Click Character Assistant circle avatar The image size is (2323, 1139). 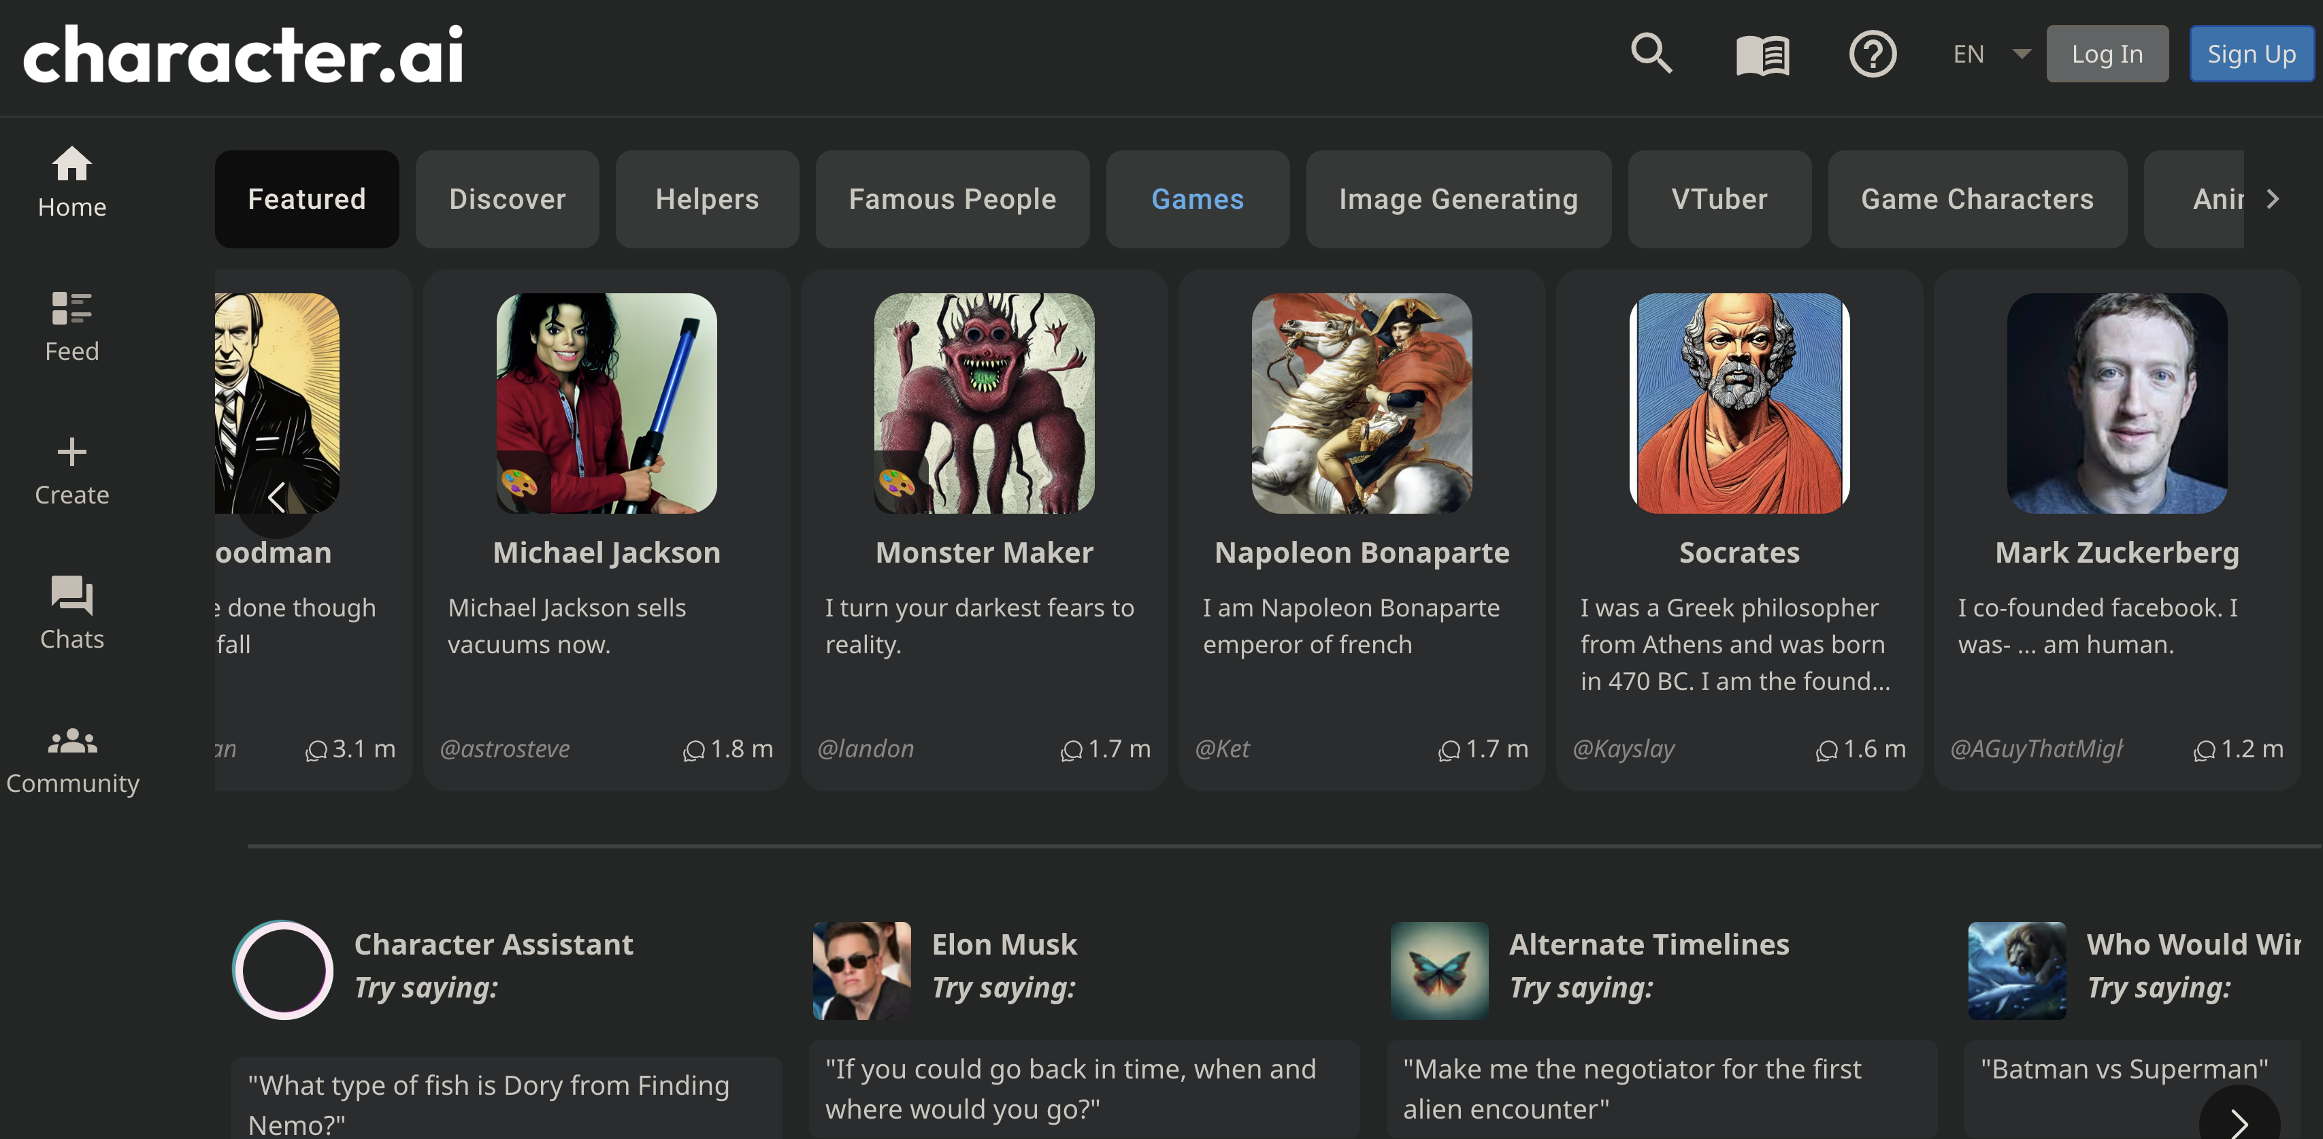tap(283, 970)
